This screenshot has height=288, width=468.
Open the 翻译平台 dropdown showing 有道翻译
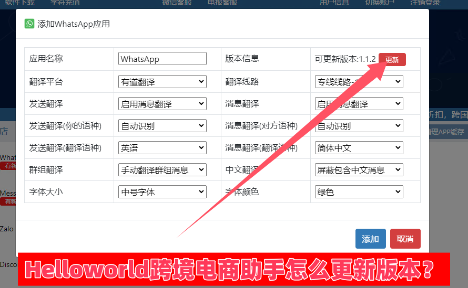tap(162, 82)
